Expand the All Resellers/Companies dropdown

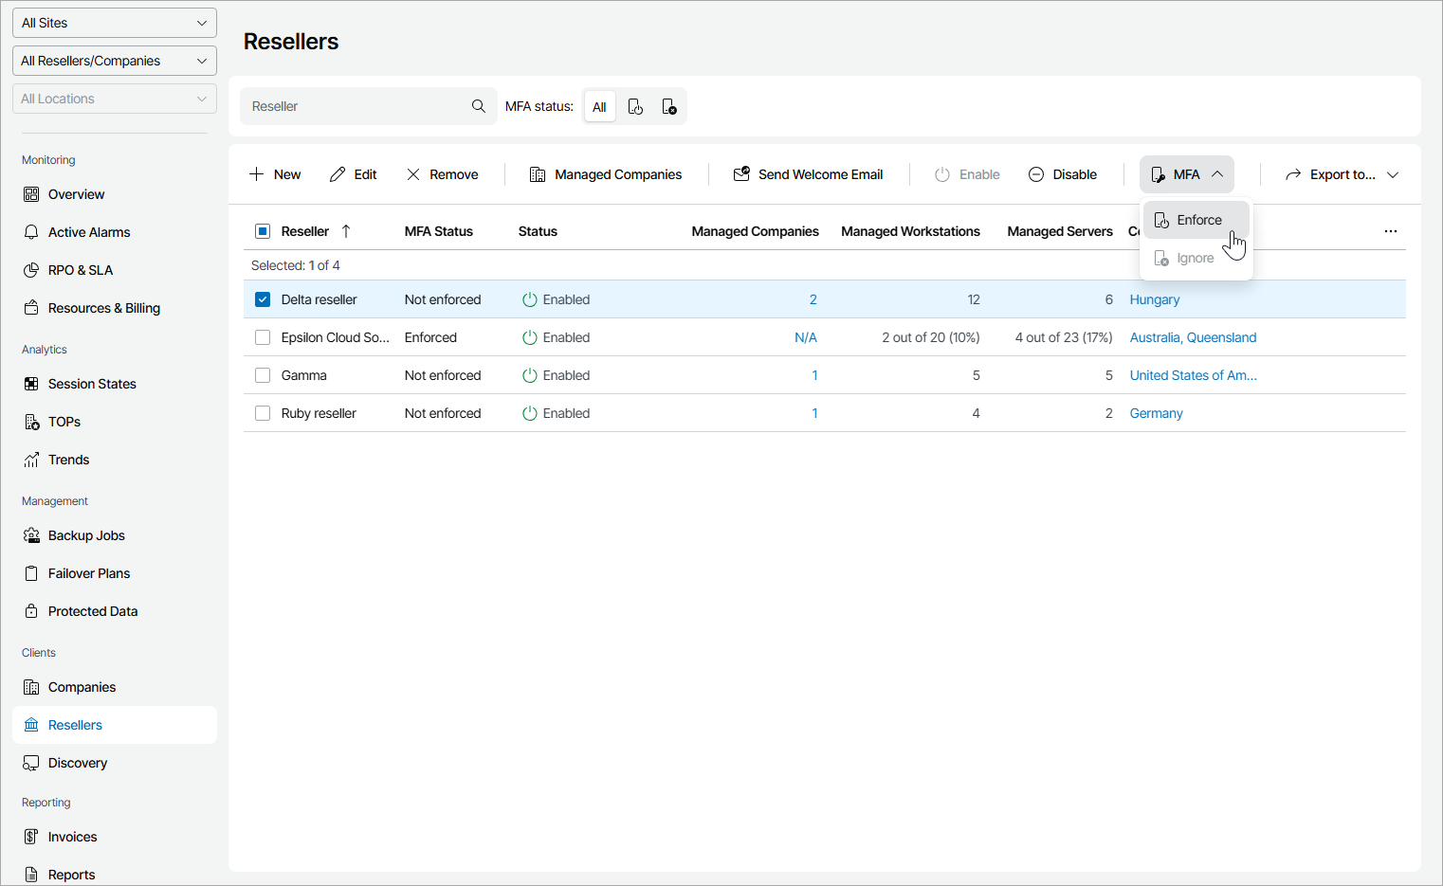(x=114, y=61)
